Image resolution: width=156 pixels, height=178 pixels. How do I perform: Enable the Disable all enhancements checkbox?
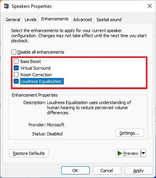[x=14, y=52]
